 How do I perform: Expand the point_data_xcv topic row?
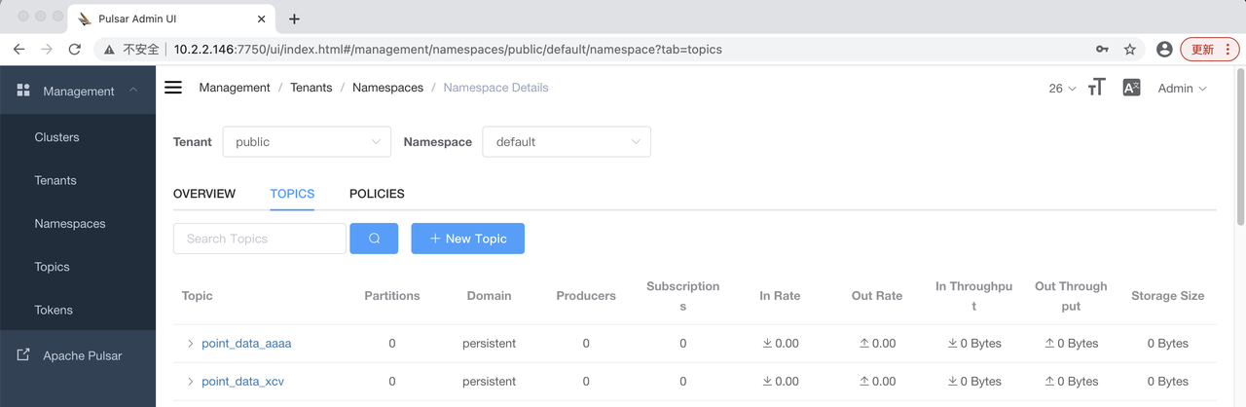pos(191,382)
